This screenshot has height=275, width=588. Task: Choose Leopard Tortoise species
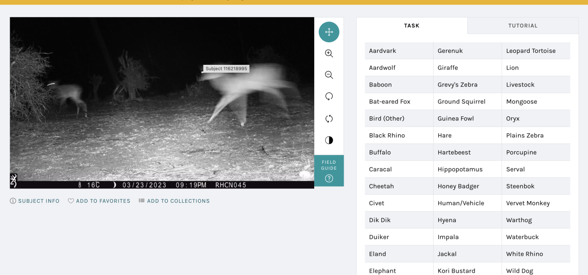coord(536,51)
